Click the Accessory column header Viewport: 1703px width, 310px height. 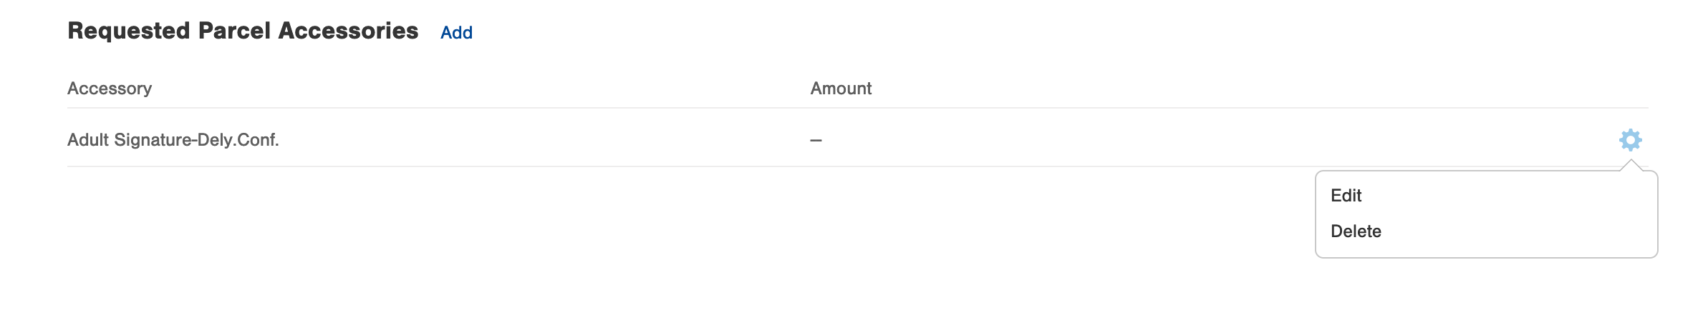click(110, 89)
